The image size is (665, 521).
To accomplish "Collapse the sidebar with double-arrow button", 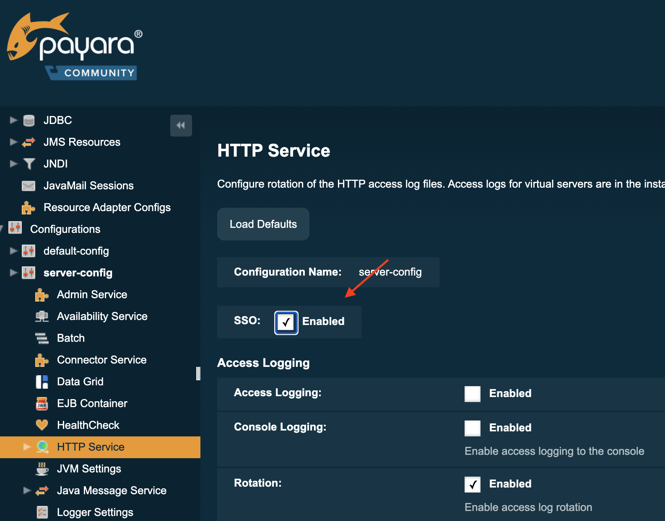I will (181, 125).
